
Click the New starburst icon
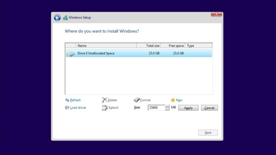[173, 100]
